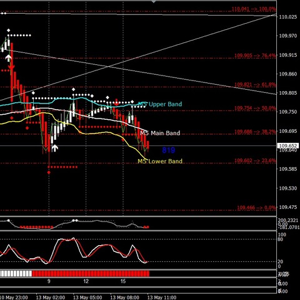Viewport: 300px width, 300px height.
Task: Select the 109.466 --> 0.0% Fibonacci label
Action: [256, 208]
